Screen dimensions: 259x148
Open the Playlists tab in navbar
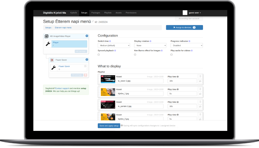click(x=108, y=13)
